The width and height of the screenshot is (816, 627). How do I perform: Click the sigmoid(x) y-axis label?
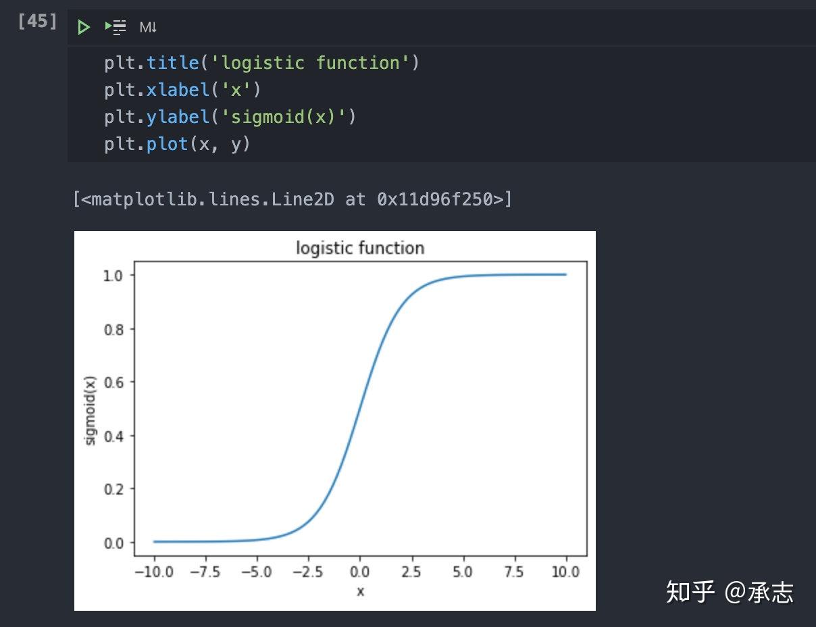[x=91, y=410]
